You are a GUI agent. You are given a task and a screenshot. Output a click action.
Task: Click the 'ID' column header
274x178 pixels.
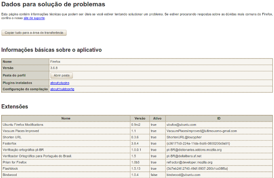219,118
